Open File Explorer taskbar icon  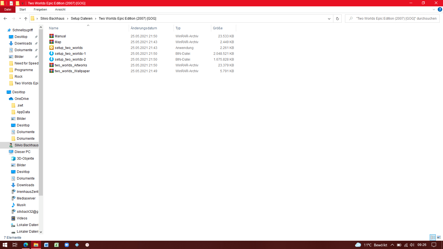click(x=36, y=245)
